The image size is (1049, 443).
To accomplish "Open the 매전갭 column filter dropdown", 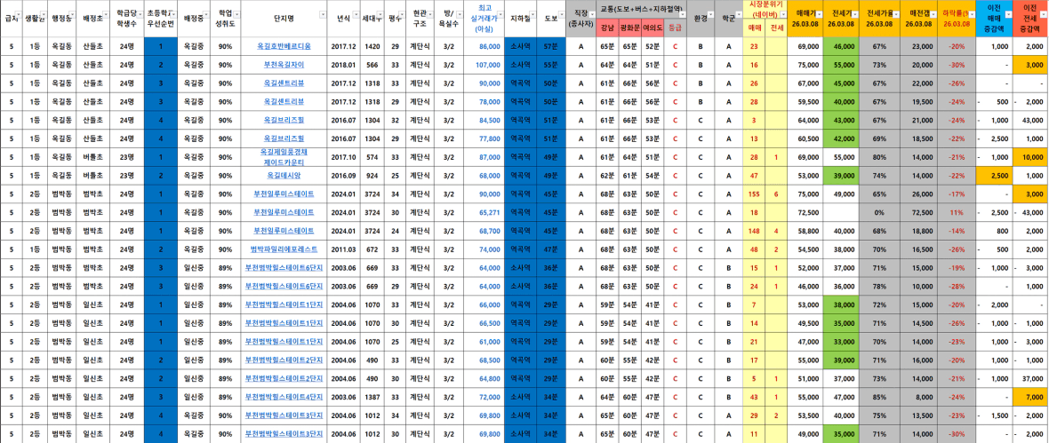I will click(x=932, y=13).
